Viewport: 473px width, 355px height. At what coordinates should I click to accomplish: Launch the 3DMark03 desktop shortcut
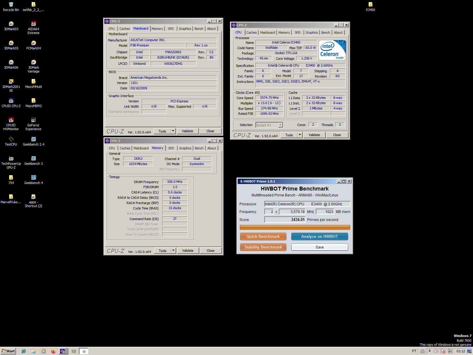pyautogui.click(x=11, y=26)
